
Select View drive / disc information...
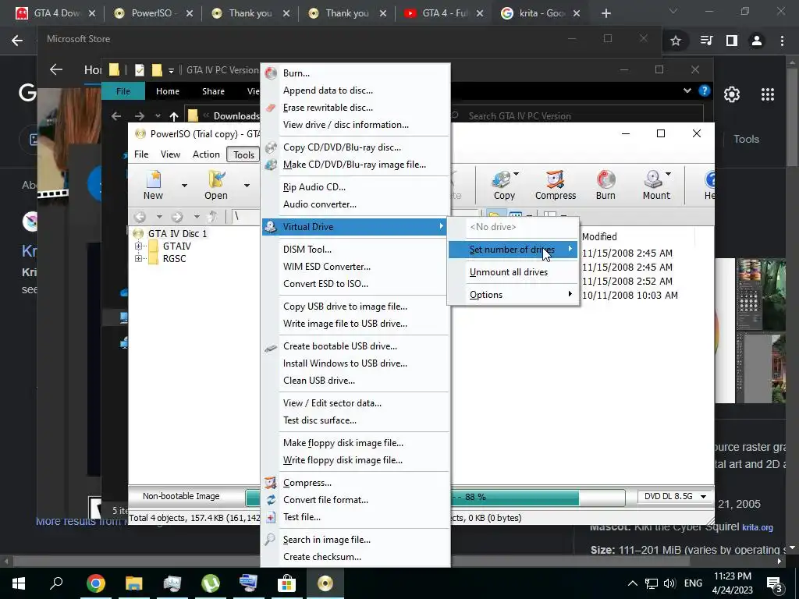pos(356,125)
